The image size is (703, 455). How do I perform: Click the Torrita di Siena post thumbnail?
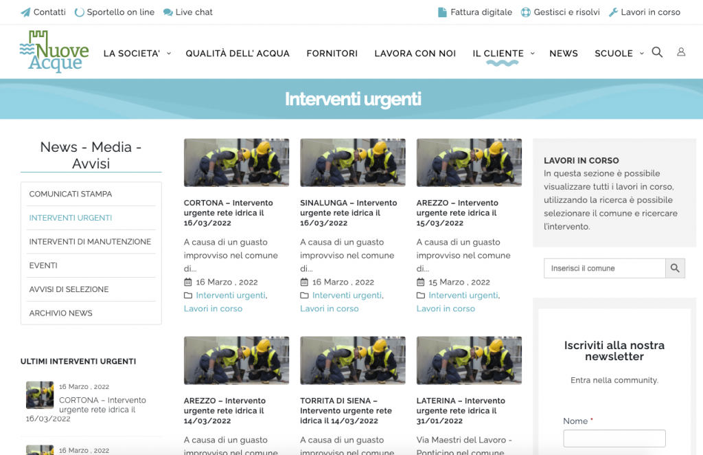pyautogui.click(x=353, y=360)
